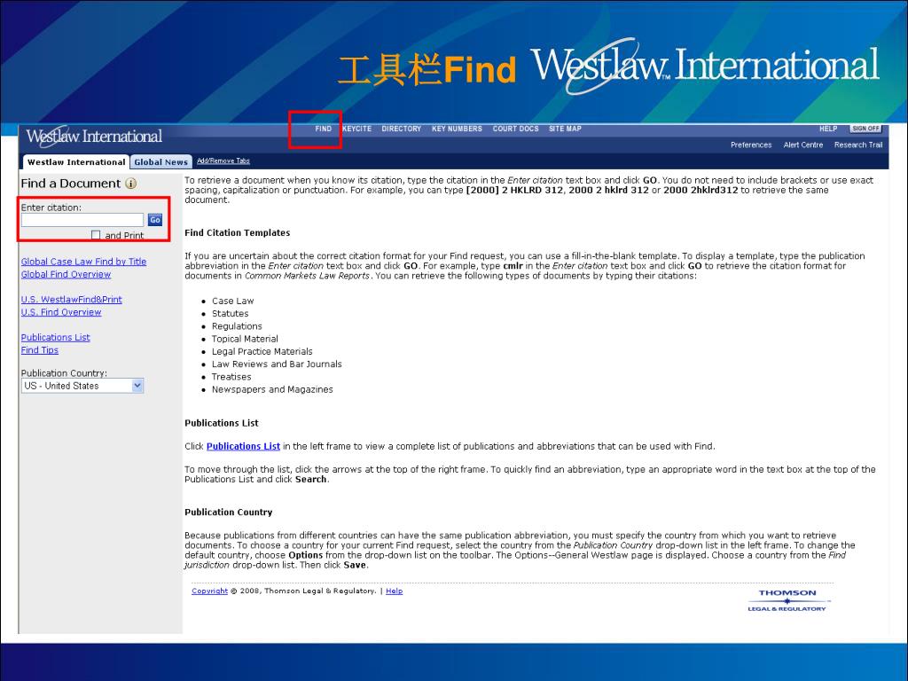Open Global Find Overview link
This screenshot has width=908, height=681.
pyautogui.click(x=66, y=274)
